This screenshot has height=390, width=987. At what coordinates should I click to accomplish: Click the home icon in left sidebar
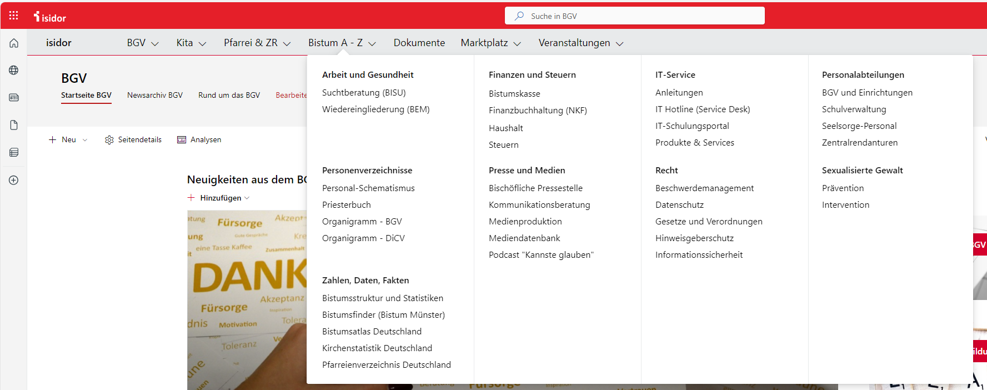click(14, 43)
